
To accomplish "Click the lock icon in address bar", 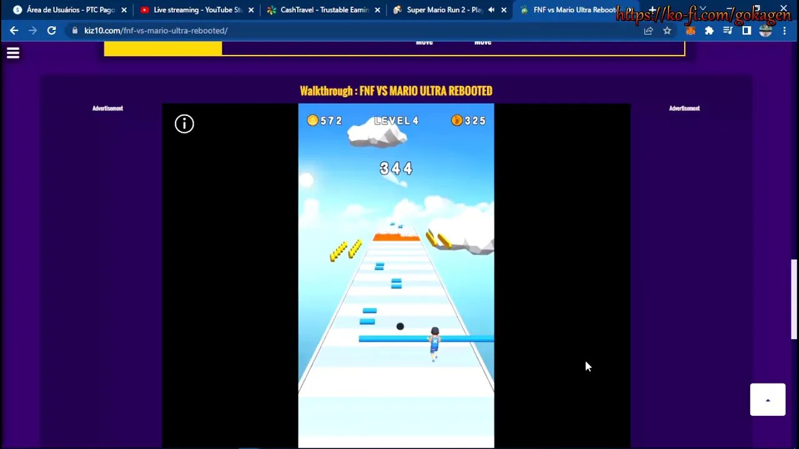I will click(x=75, y=31).
